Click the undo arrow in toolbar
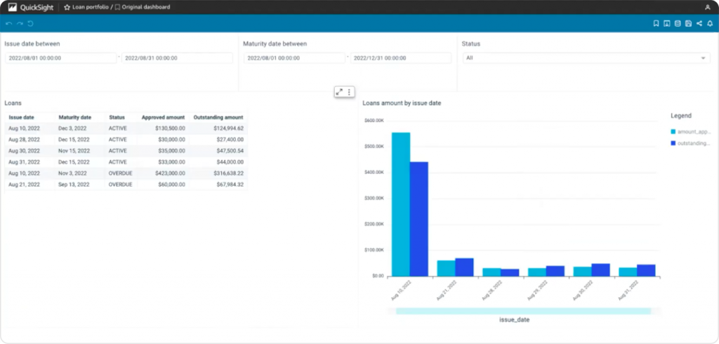 (8, 23)
